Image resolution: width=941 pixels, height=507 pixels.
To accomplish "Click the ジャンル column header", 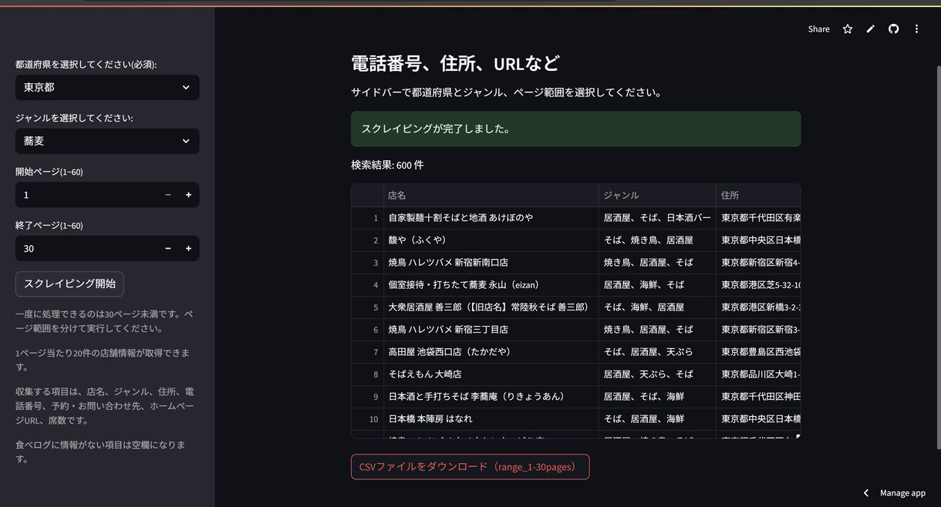I will pos(657,196).
